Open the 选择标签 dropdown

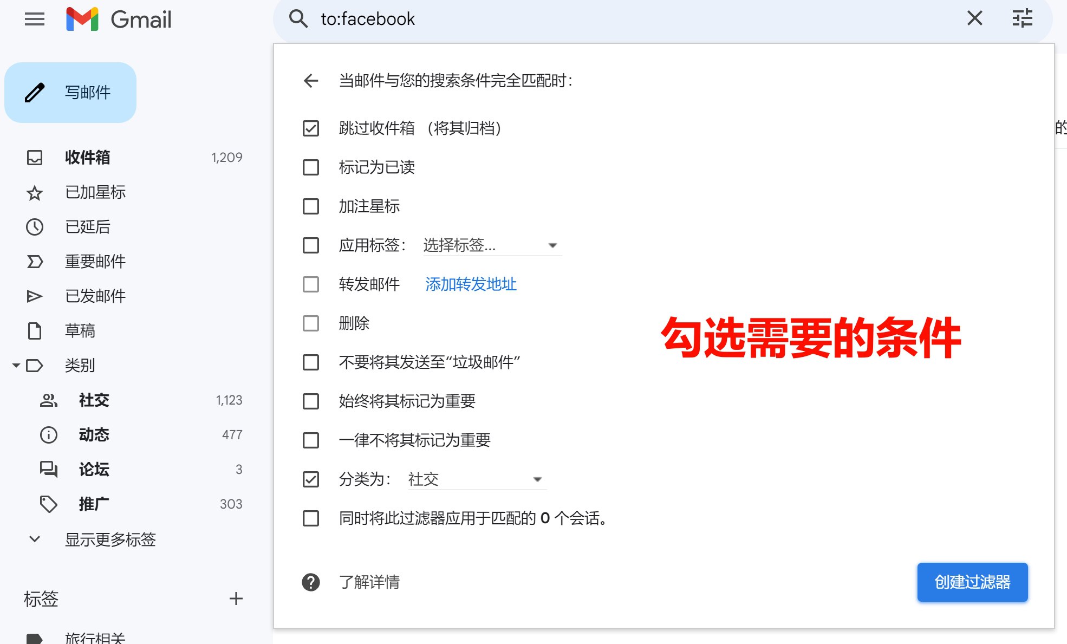(492, 245)
